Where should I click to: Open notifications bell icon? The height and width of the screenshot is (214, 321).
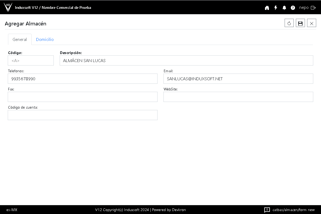(x=284, y=8)
